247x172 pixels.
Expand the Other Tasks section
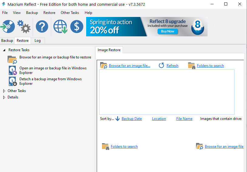pyautogui.click(x=4, y=91)
